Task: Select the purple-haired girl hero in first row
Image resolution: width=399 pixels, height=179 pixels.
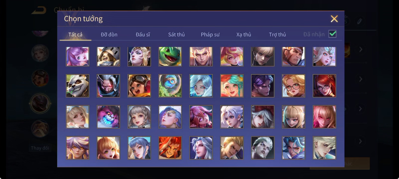Action: tap(77, 56)
